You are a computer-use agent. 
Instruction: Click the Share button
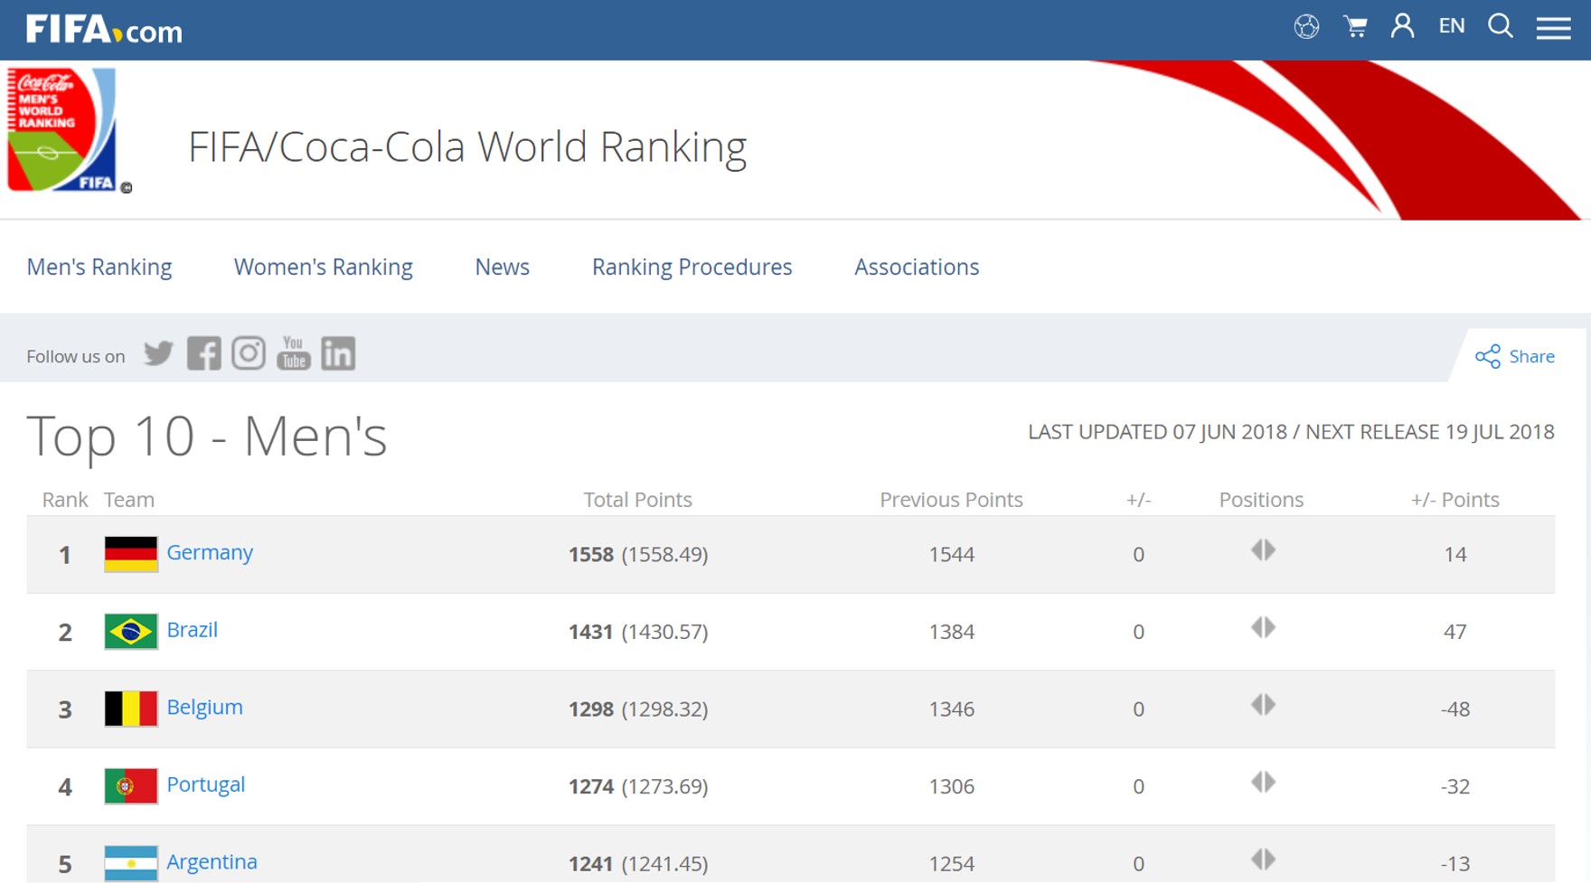tap(1515, 356)
